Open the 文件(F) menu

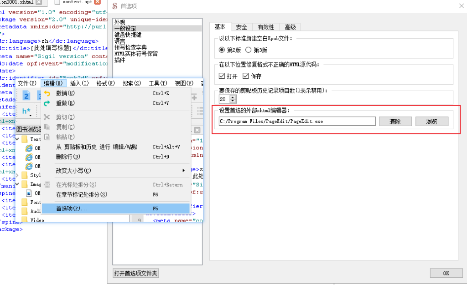click(27, 83)
